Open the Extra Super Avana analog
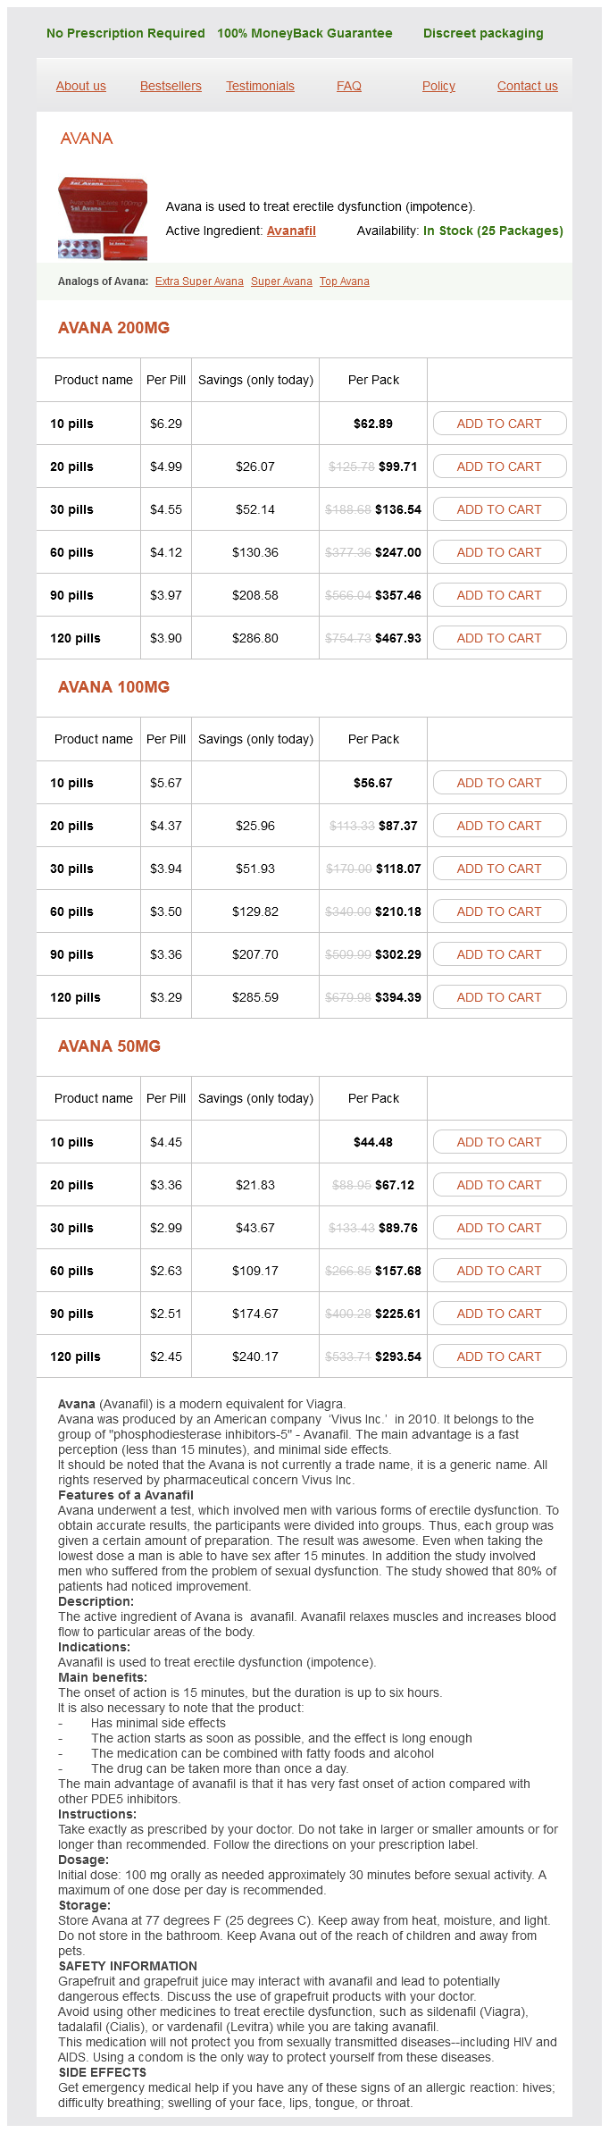Screen dimensions: 609x2133 (x=199, y=281)
